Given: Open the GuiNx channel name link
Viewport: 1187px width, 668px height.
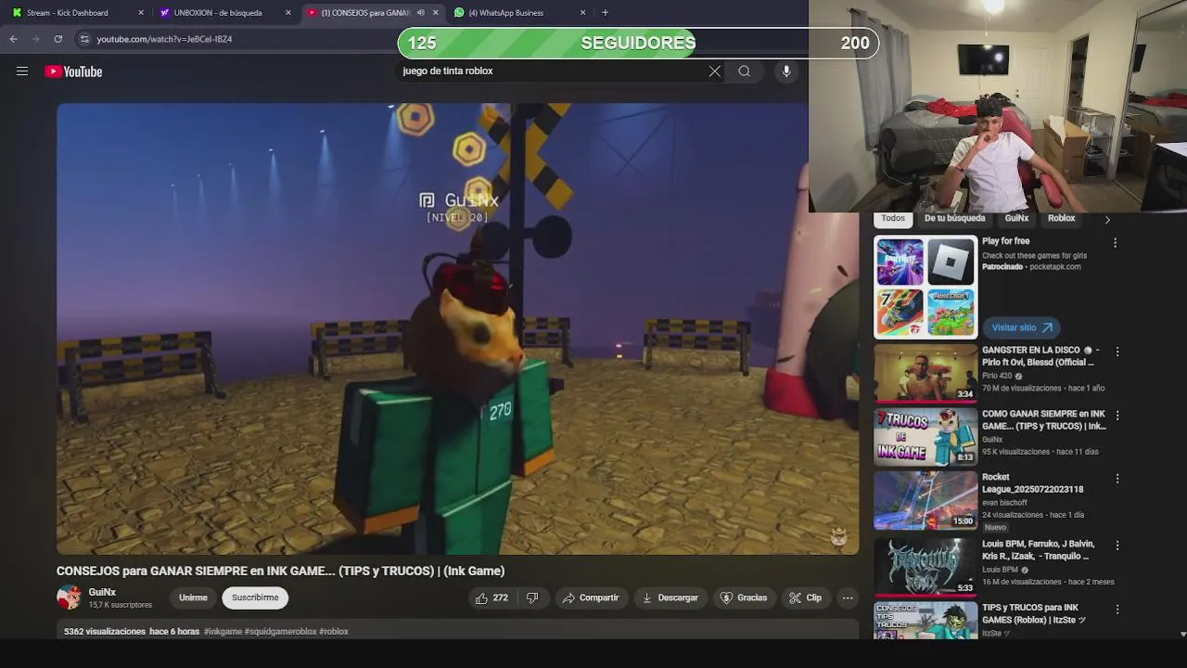Looking at the screenshot, I should point(102,592).
